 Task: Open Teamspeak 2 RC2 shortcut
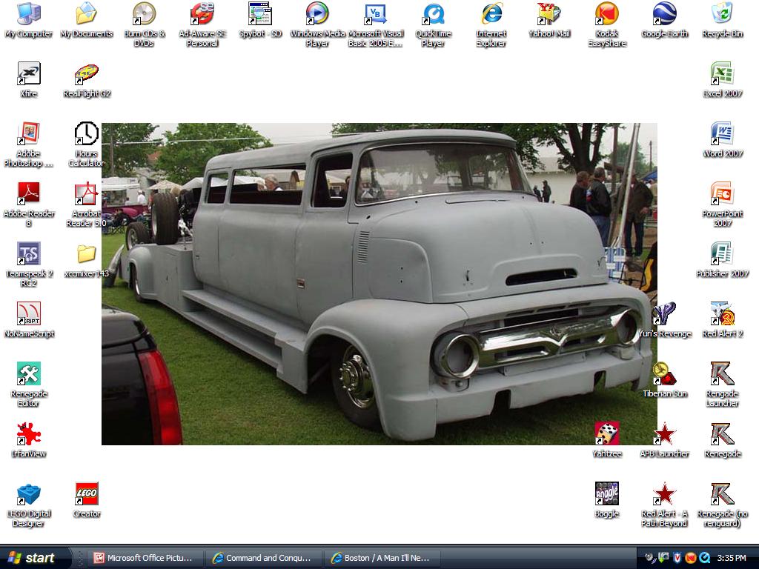click(x=28, y=254)
